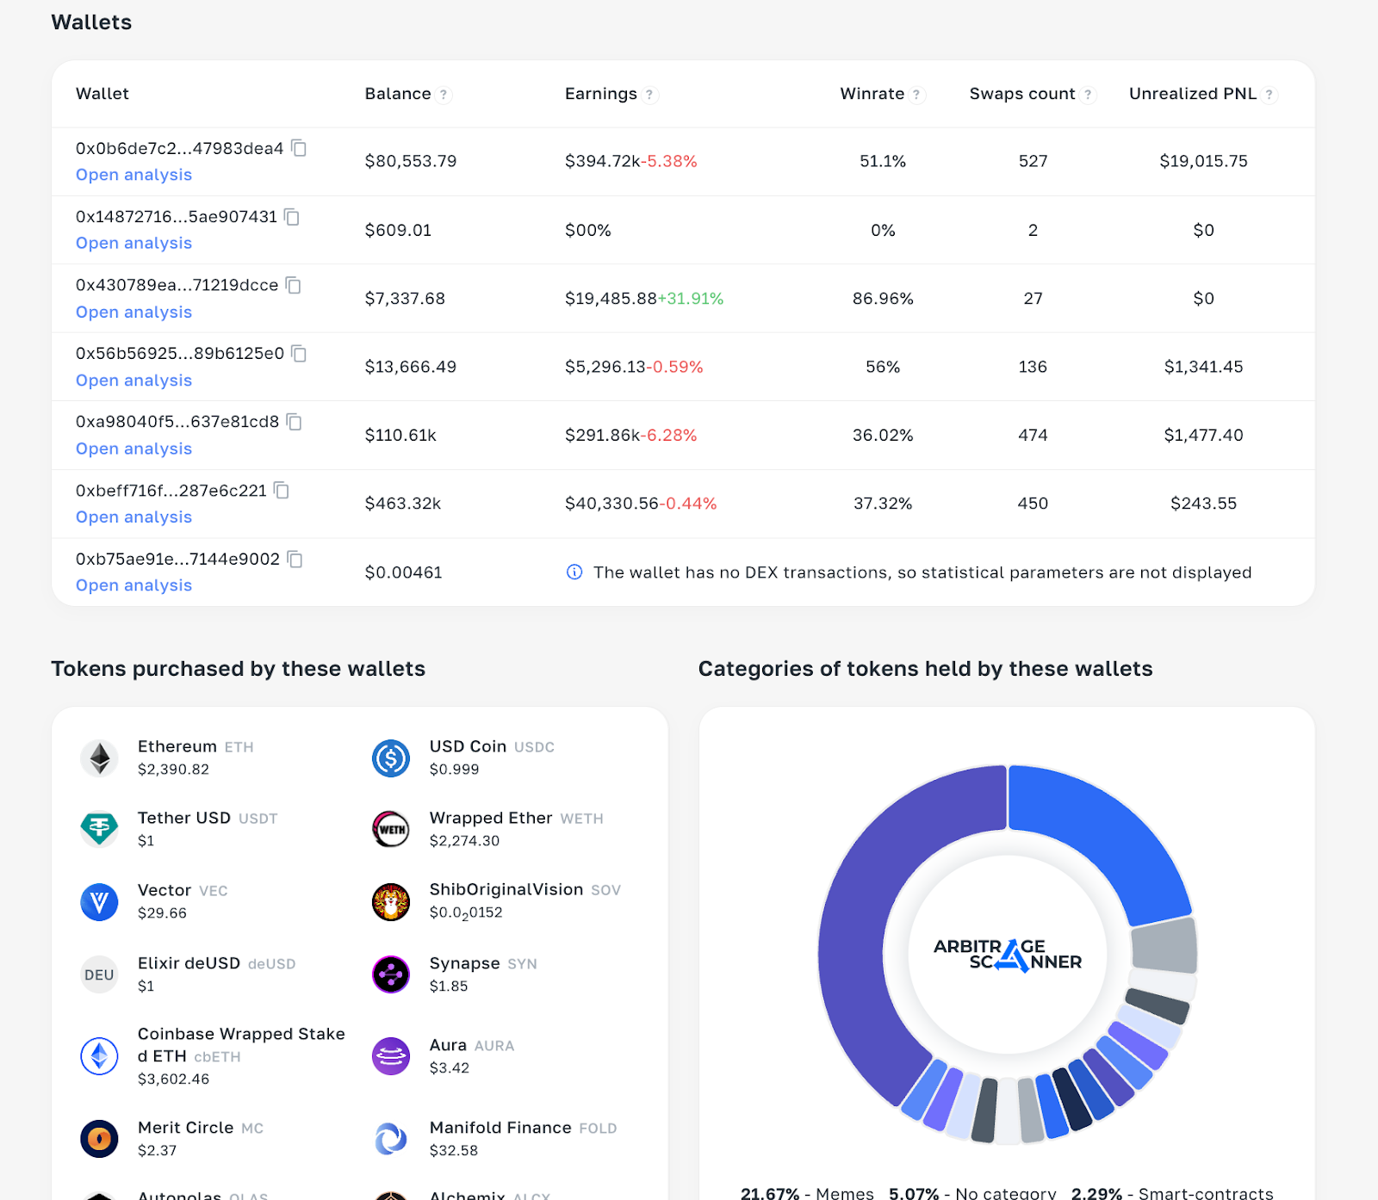Show help tooltip for Winrate column

pos(916,95)
